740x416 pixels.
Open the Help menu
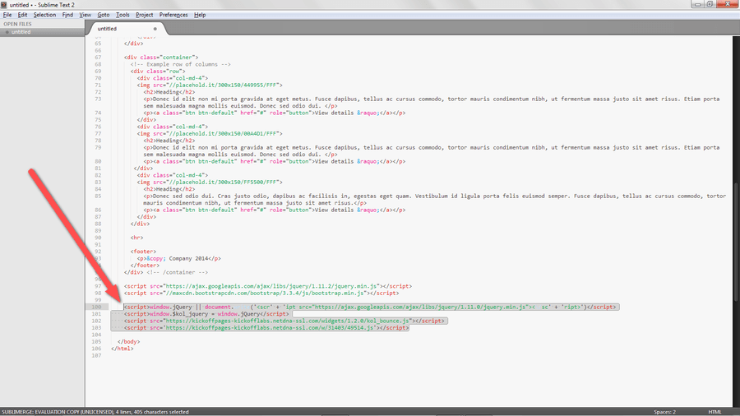200,15
